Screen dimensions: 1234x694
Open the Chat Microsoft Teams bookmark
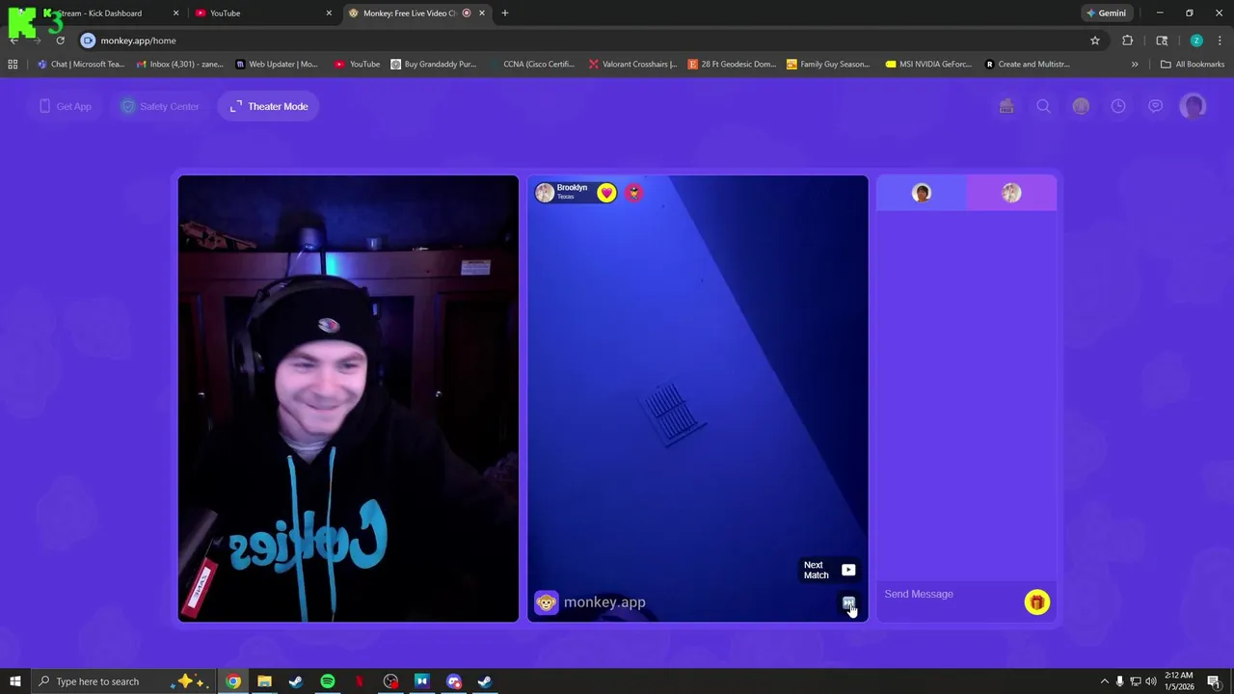pos(81,65)
